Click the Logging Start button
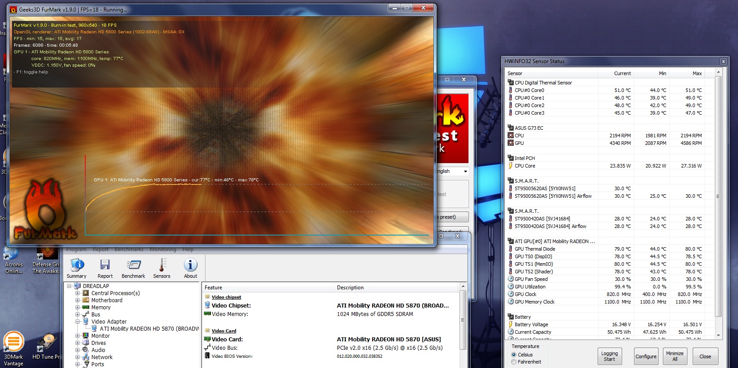Image resolution: width=738 pixels, height=368 pixels. point(609,356)
